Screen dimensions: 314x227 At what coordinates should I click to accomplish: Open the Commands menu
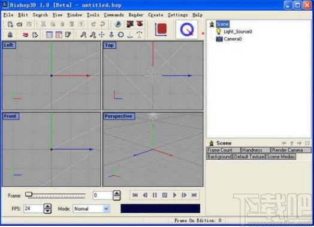(114, 15)
